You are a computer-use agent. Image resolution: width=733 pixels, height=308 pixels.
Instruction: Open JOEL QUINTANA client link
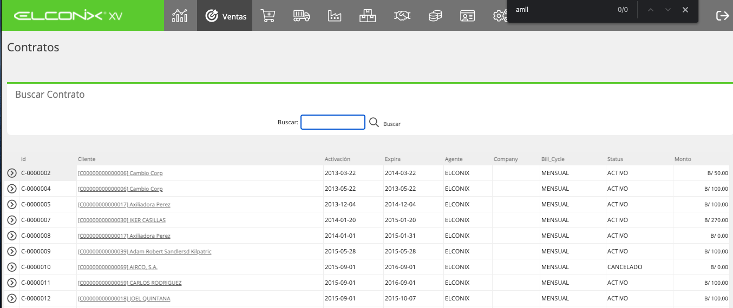pos(124,299)
